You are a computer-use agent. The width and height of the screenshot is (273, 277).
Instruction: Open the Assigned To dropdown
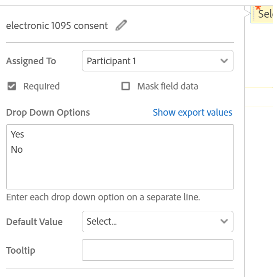click(158, 61)
